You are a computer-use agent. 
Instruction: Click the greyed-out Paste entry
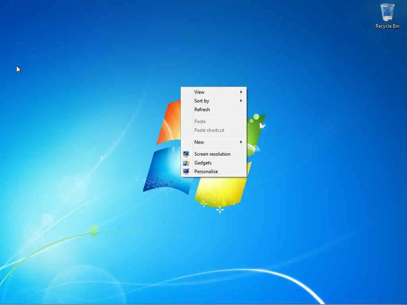click(213, 122)
